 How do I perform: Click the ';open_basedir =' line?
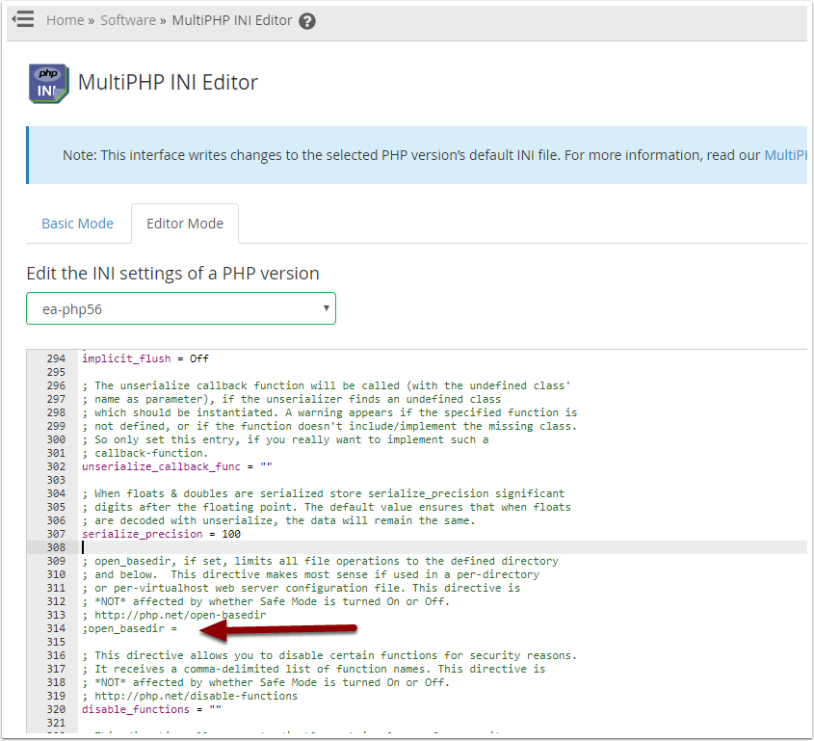pyautogui.click(x=129, y=628)
